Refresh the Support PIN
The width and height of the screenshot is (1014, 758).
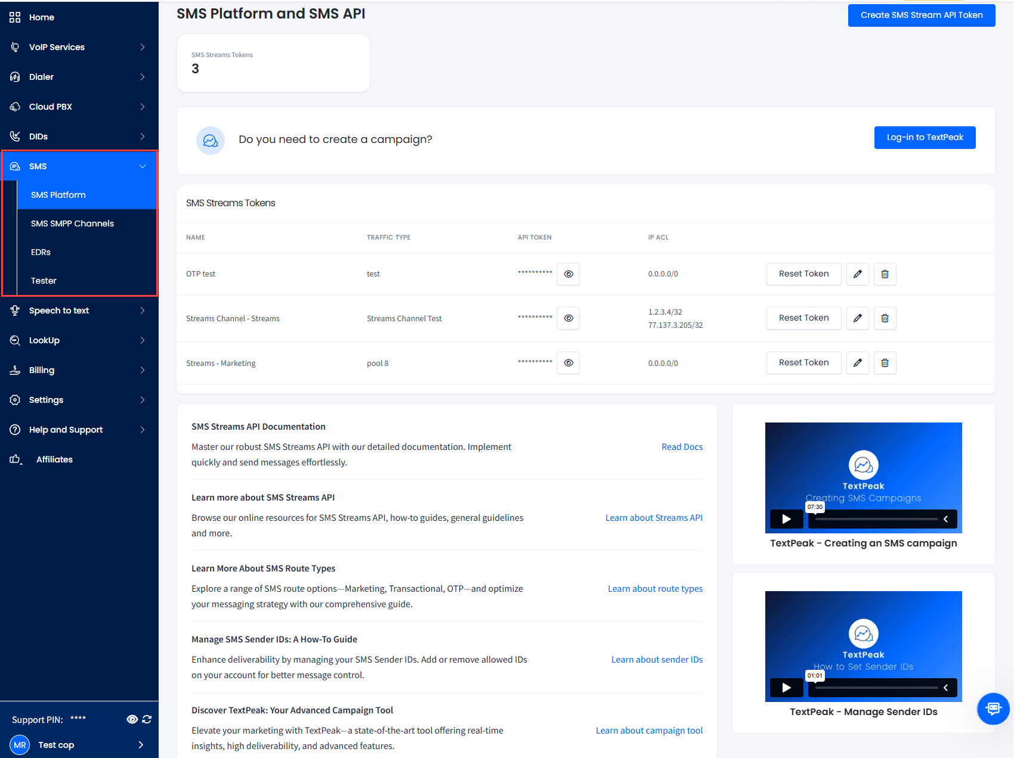147,719
